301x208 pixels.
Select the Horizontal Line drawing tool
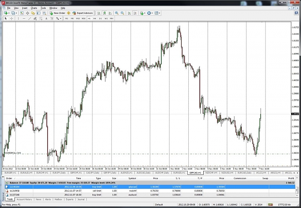[x=24, y=18]
